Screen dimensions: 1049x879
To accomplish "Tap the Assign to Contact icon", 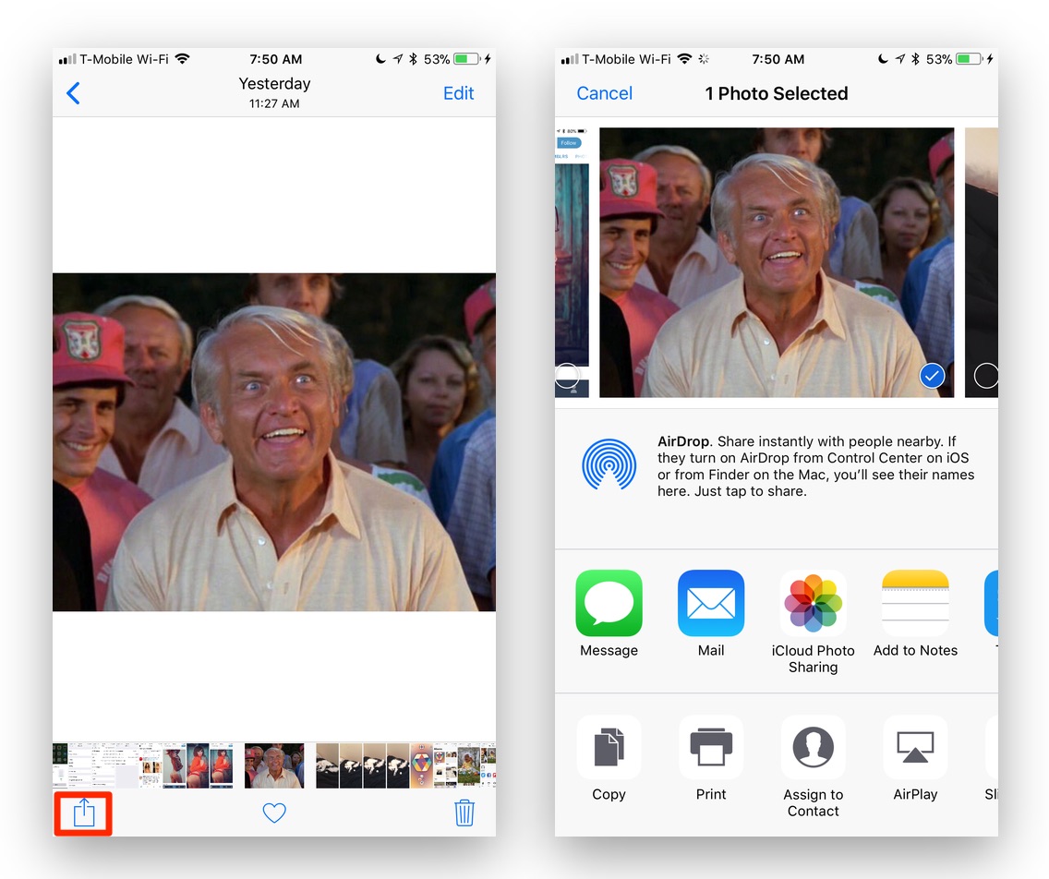I will point(813,747).
